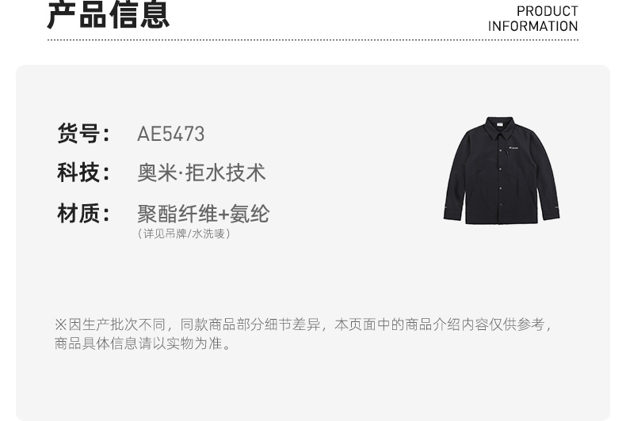Click the ※ symbol starting the disclaimer
The width and height of the screenshot is (626, 421).
coord(61,324)
